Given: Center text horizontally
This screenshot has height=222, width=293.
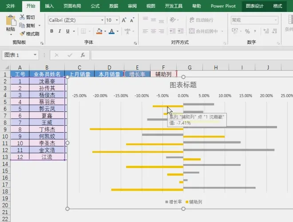Looking at the screenshot, I should click(154, 31).
